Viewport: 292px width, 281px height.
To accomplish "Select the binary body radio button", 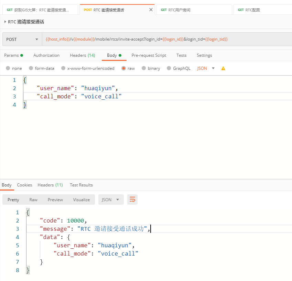I will 144,68.
